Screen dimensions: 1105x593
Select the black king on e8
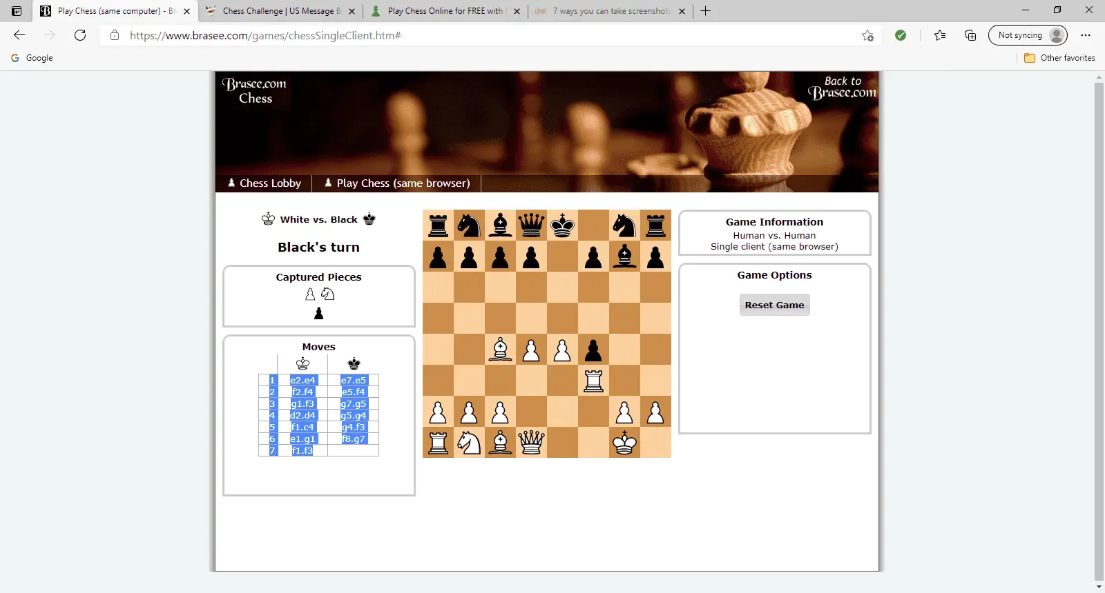click(562, 225)
